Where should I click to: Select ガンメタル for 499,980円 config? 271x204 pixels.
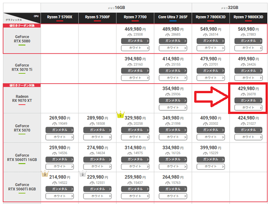[x=248, y=71]
